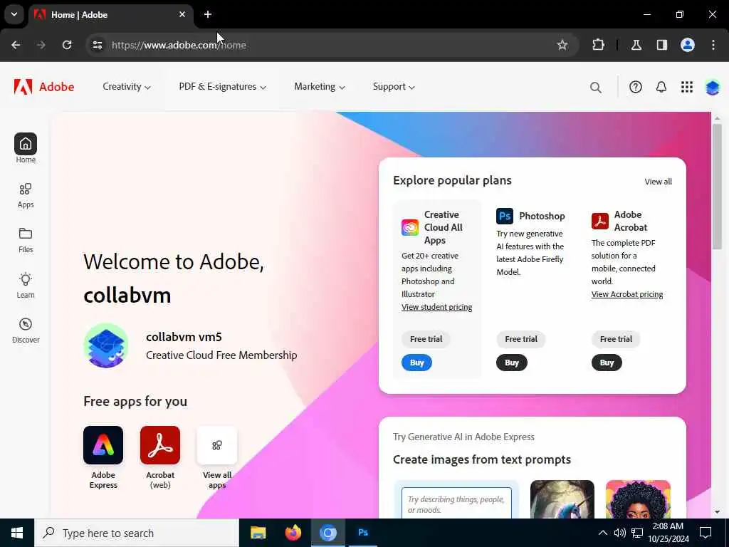The width and height of the screenshot is (729, 547).
Task: Open the Home sidebar item
Action: coord(26,148)
